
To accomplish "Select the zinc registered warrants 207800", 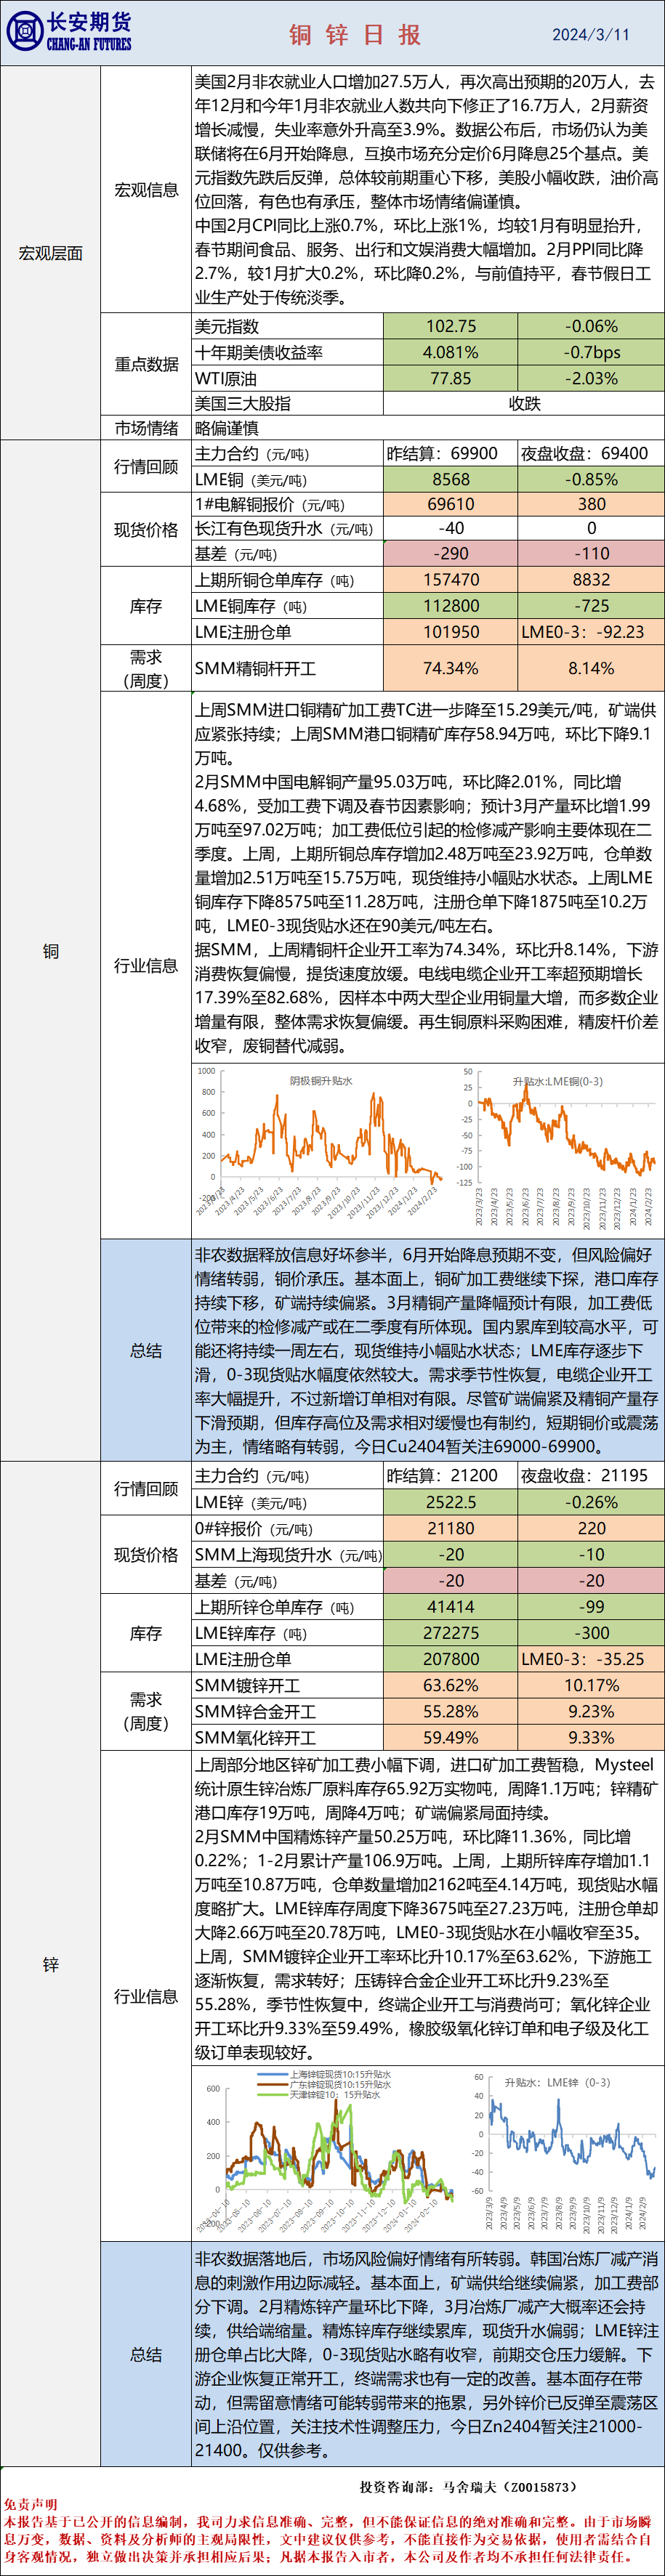I will (x=451, y=1659).
